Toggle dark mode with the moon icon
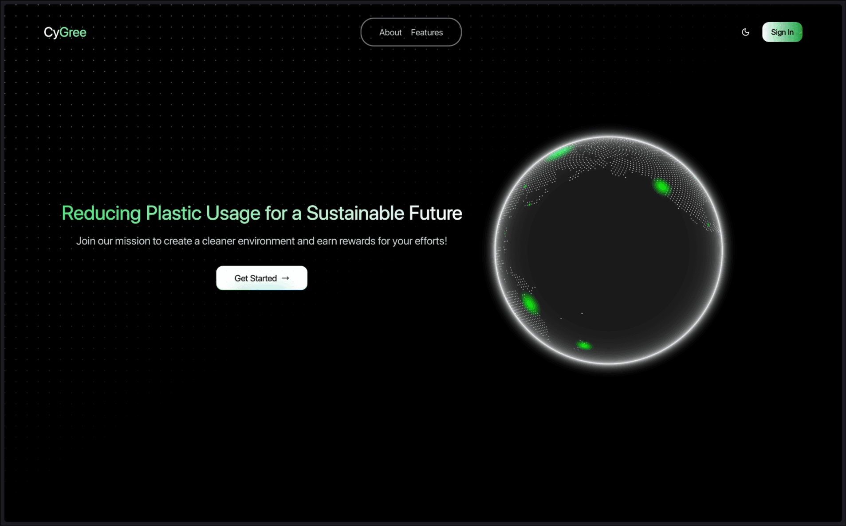The width and height of the screenshot is (846, 526). coord(745,32)
